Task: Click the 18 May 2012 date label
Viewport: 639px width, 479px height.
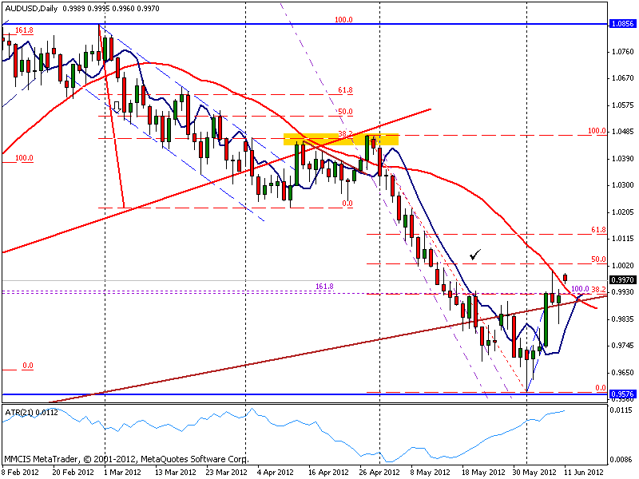Action: coord(483,472)
